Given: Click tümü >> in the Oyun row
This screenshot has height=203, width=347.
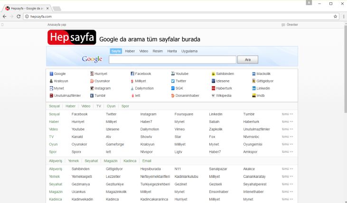Looking at the screenshot, I should (x=287, y=144).
